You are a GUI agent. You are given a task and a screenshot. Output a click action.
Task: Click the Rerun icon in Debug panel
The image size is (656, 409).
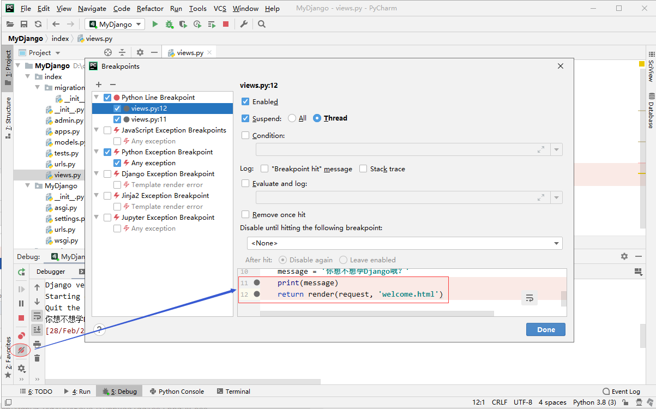tap(21, 272)
